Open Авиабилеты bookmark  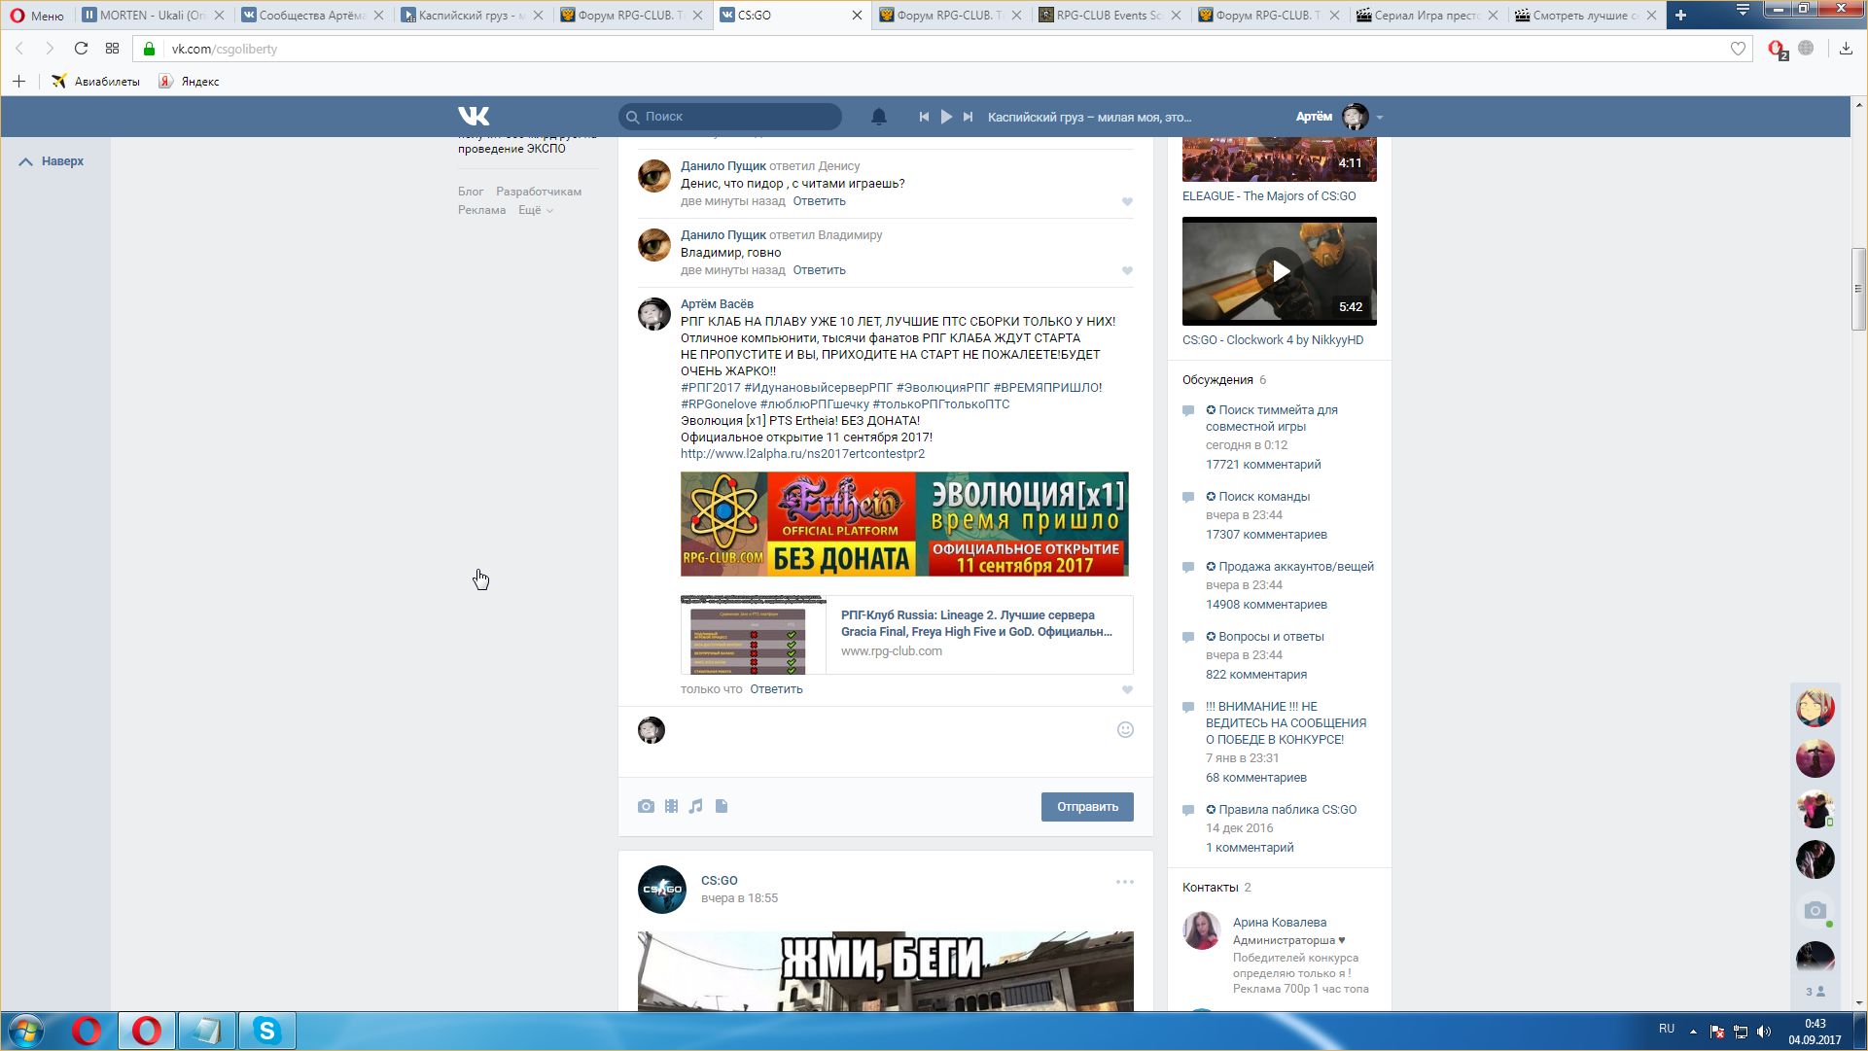(95, 82)
